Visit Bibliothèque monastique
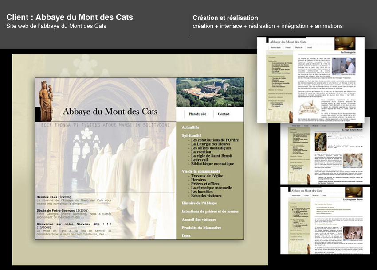The height and width of the screenshot is (270, 377). (x=212, y=164)
